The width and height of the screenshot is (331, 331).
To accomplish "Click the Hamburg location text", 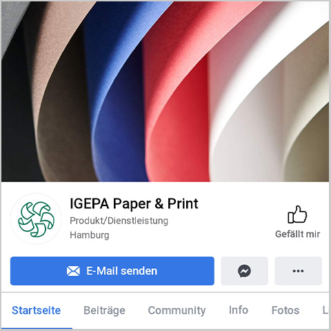I will (x=90, y=235).
